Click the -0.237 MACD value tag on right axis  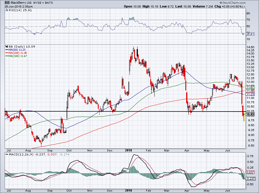point(250,179)
